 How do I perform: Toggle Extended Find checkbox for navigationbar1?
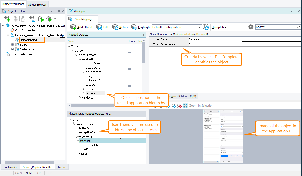pyautogui.click(x=129, y=75)
